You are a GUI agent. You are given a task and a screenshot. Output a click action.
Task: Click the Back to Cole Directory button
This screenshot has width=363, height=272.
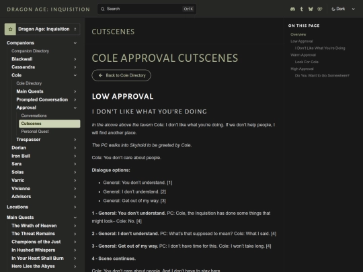121,75
